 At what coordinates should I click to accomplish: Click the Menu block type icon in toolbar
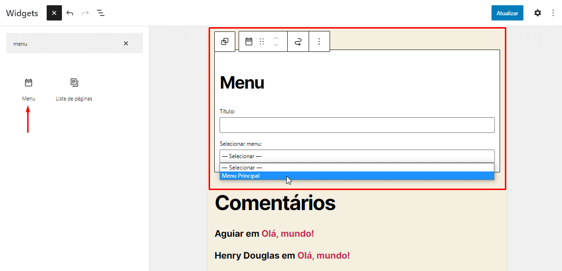(249, 41)
